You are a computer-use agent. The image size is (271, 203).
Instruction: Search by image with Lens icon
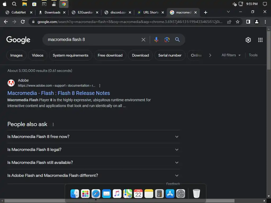point(167,40)
